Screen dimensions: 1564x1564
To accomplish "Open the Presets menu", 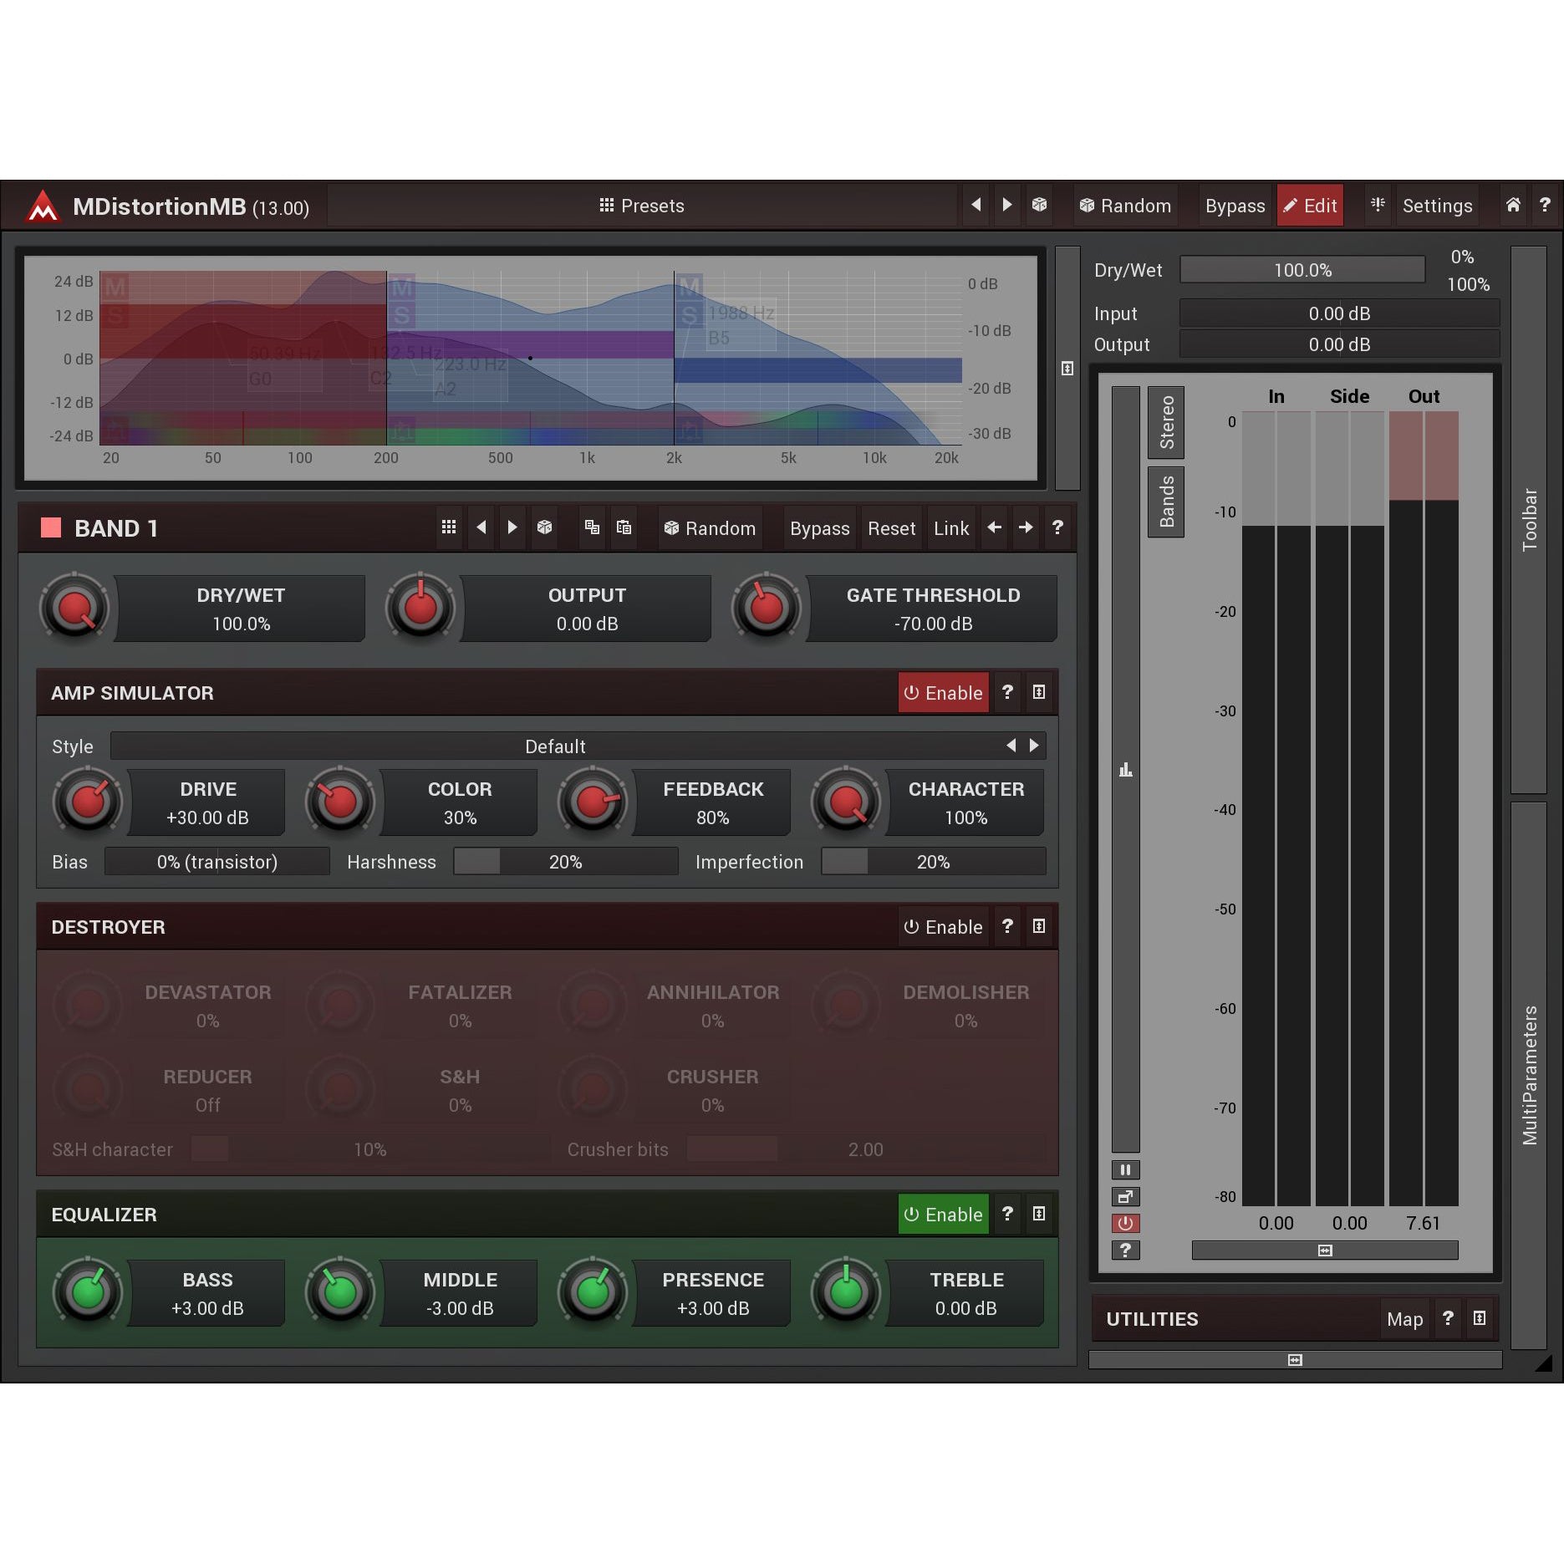I will (x=641, y=206).
